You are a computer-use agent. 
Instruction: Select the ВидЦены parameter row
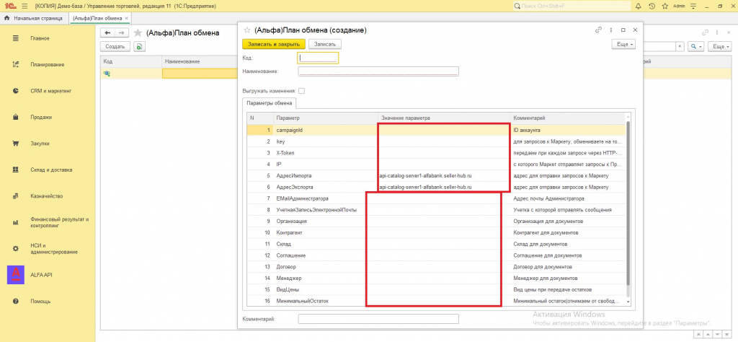pos(436,289)
